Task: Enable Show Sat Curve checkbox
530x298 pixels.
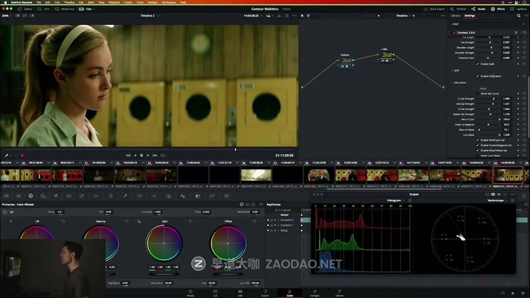Action: [x=477, y=94]
